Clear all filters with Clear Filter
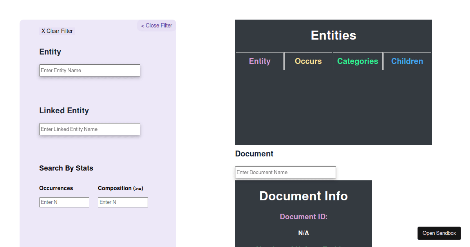The width and height of the screenshot is (470, 247). pyautogui.click(x=57, y=31)
